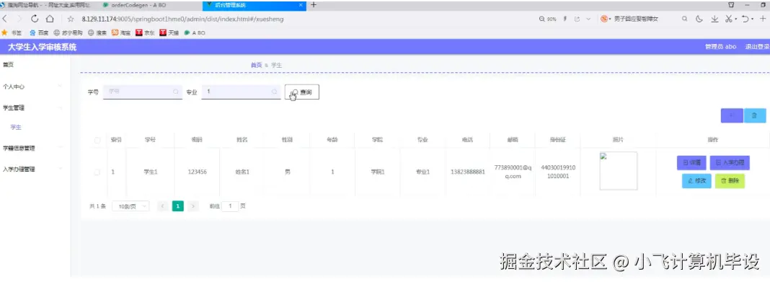770x282 pixels.
Task: Click the 查询 search button
Action: point(302,92)
